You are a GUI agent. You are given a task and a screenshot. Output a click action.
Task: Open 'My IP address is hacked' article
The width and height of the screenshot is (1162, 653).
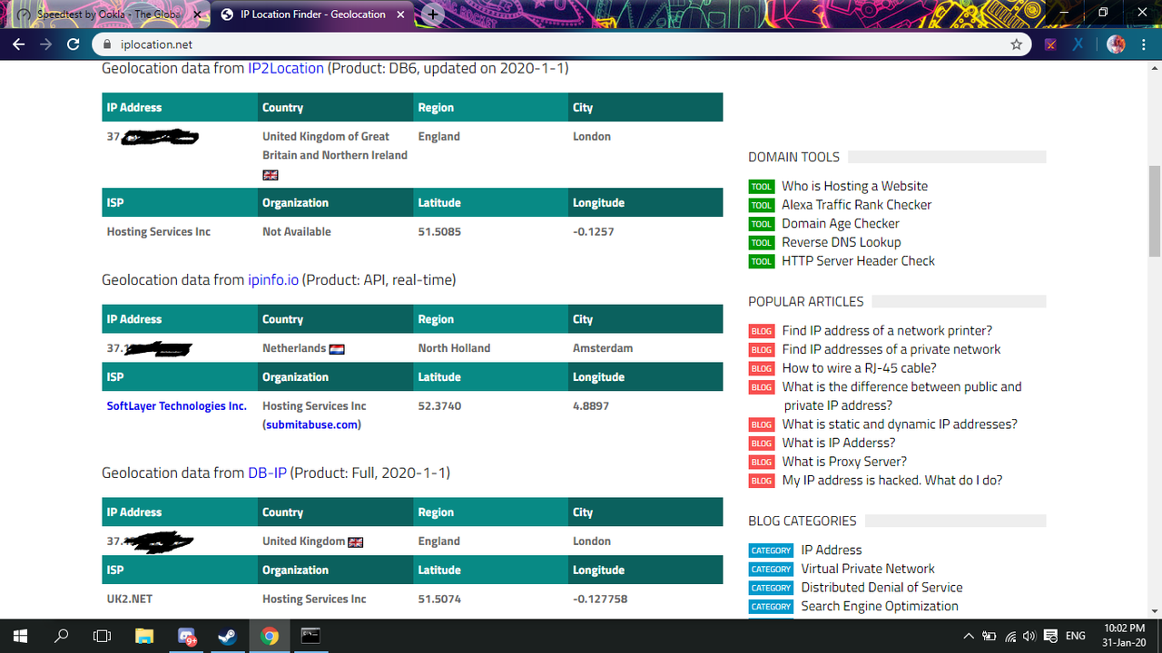click(892, 481)
